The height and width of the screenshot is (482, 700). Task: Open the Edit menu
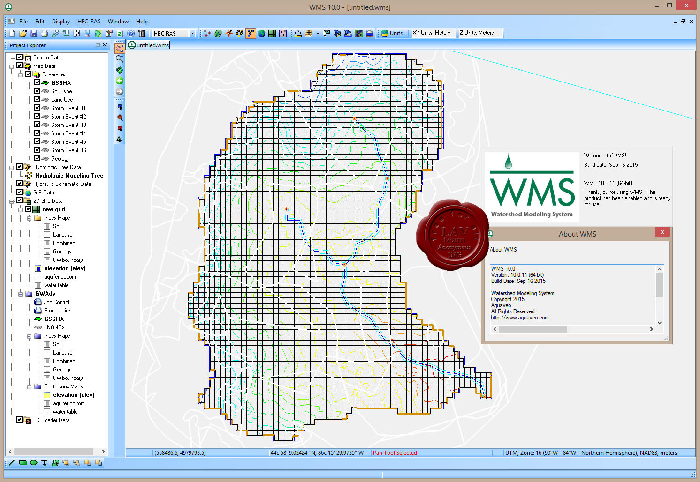pos(40,22)
